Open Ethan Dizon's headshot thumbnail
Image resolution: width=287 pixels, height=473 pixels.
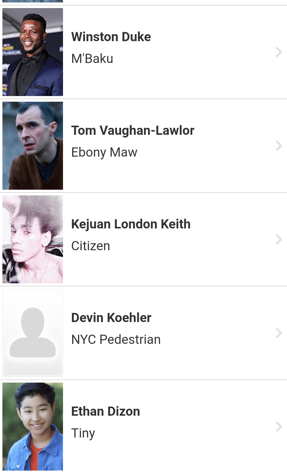coord(33,426)
